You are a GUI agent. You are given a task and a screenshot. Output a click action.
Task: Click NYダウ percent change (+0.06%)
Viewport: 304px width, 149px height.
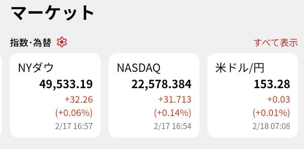pyautogui.click(x=74, y=112)
